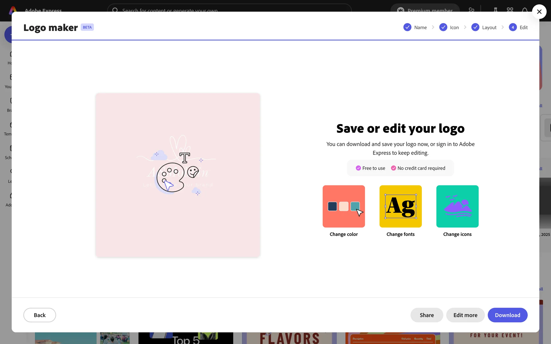Click chevron between Name and Icon
The image size is (551, 344).
(x=433, y=27)
